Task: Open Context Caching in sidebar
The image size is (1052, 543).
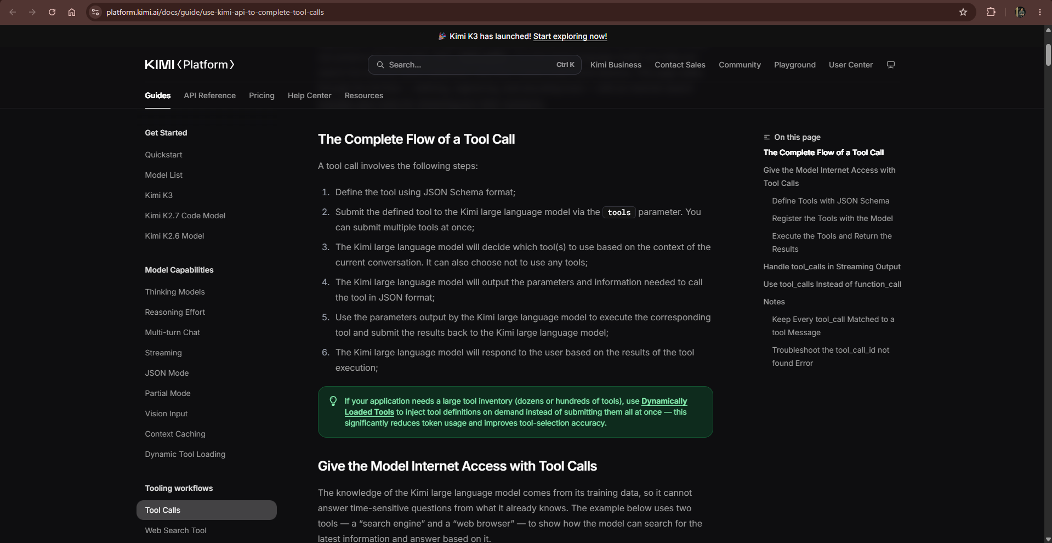Action: pyautogui.click(x=175, y=434)
